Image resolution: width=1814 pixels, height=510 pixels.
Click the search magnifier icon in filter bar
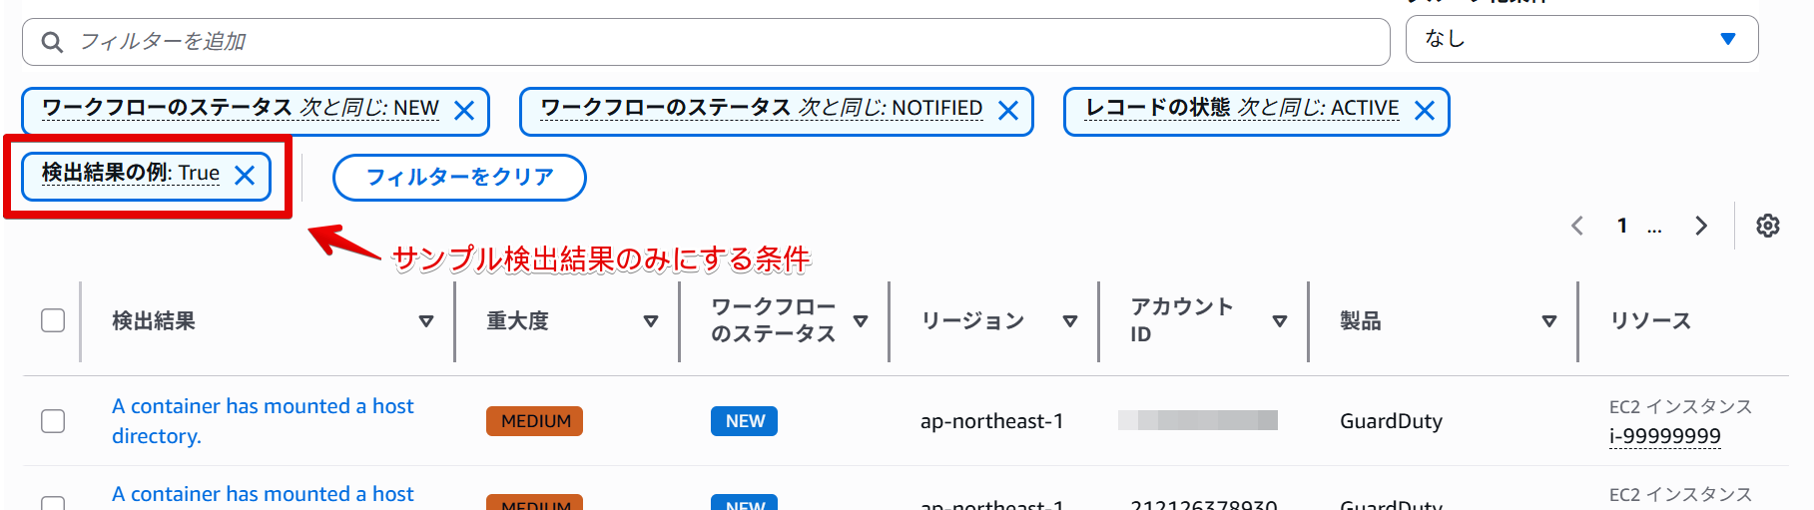click(x=52, y=42)
